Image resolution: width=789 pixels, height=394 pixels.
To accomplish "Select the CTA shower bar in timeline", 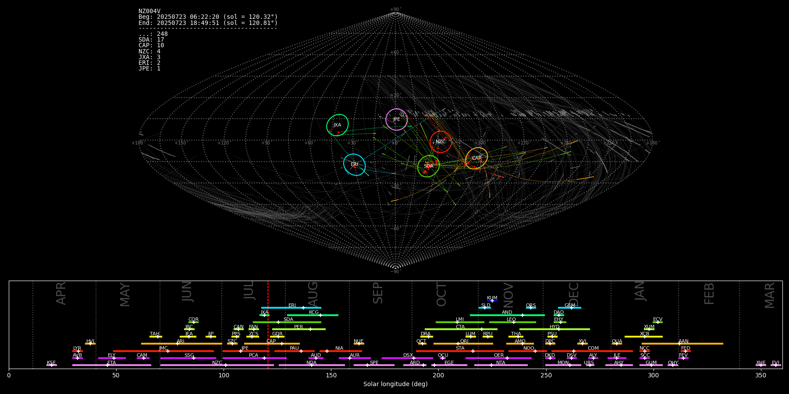I will tap(461, 329).
